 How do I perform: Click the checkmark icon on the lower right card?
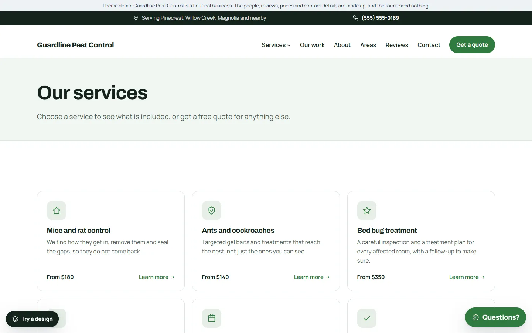coord(367,318)
